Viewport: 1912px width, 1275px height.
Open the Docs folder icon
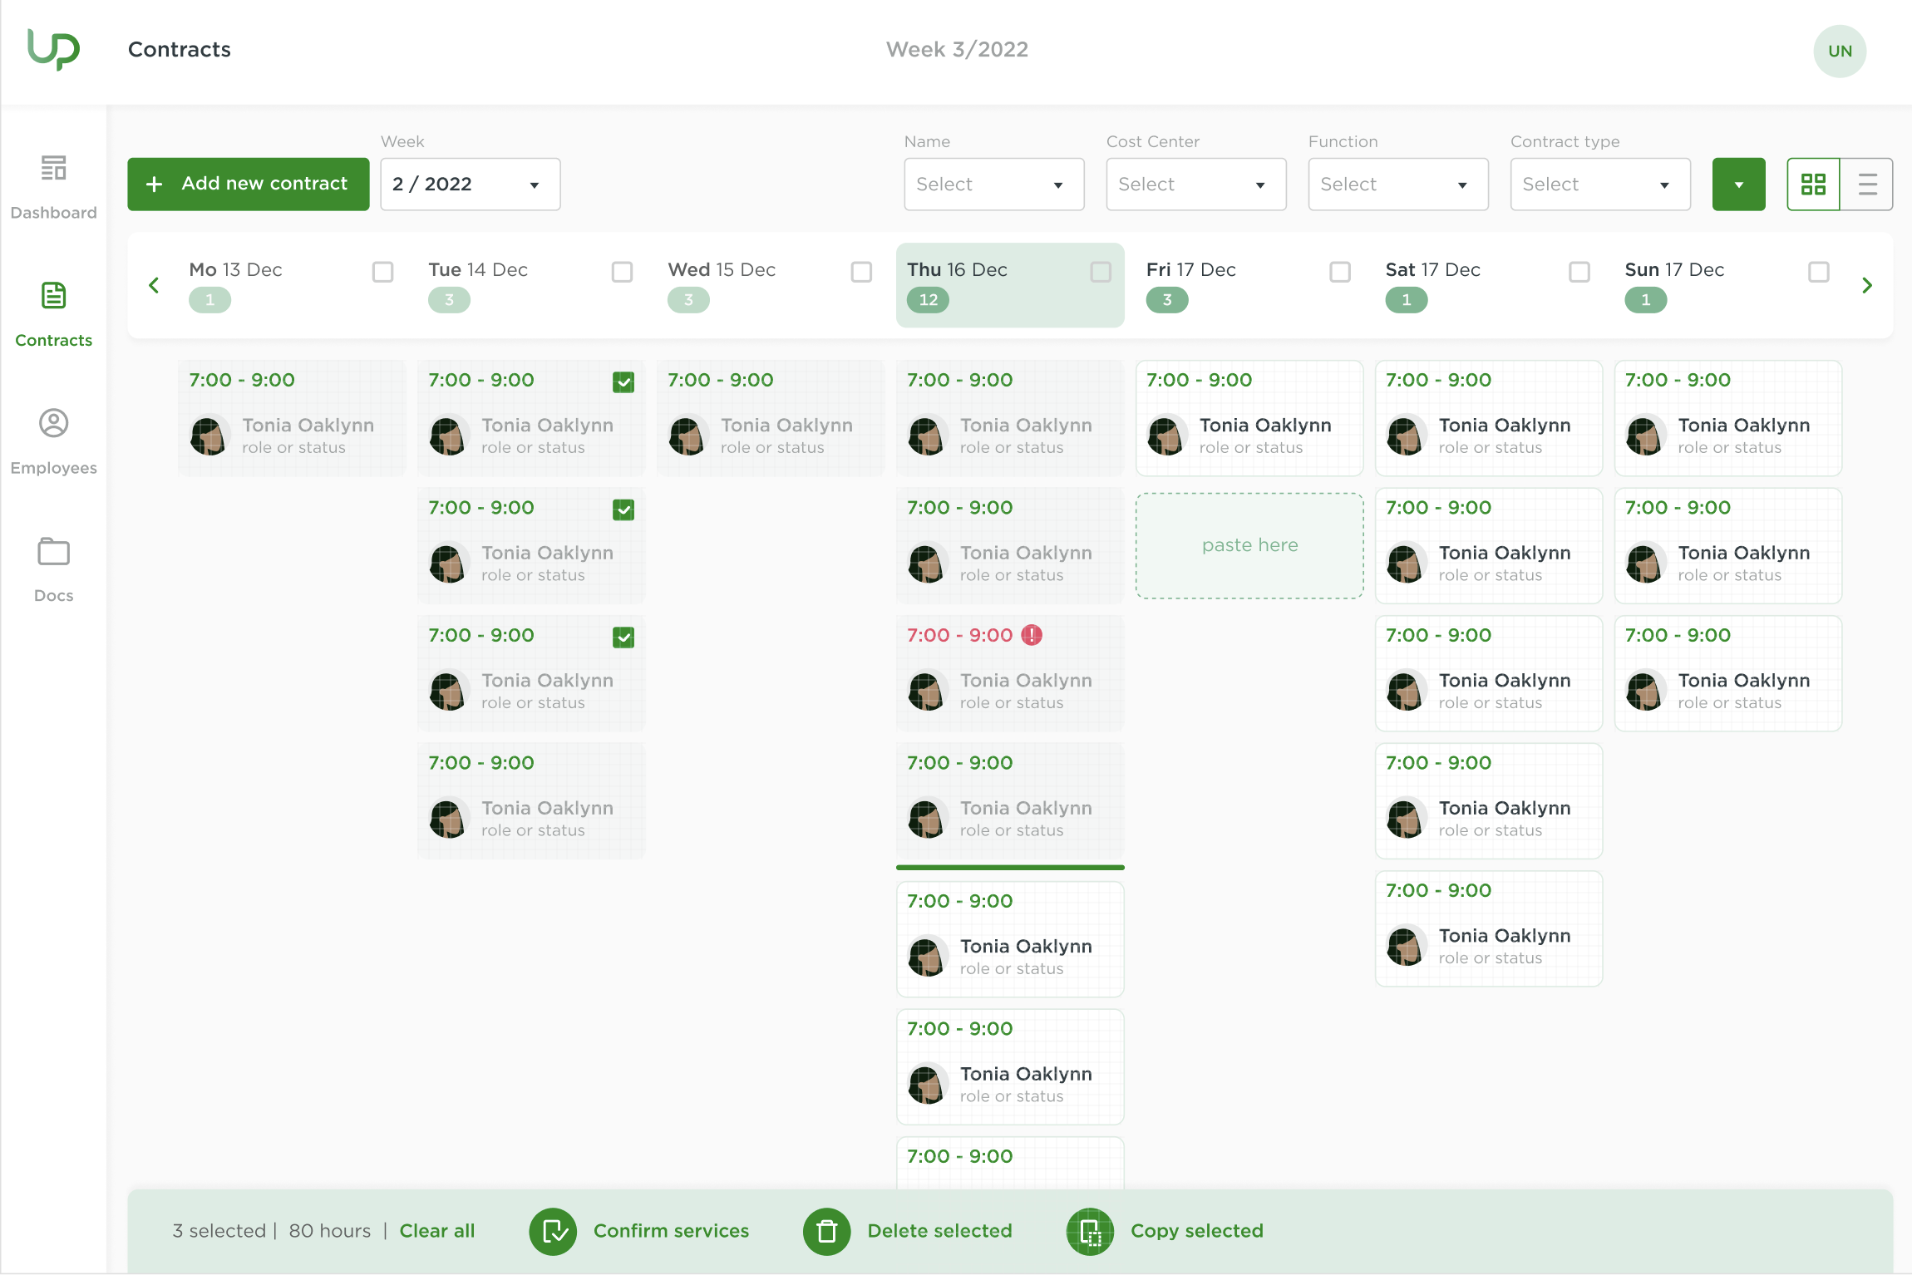click(54, 552)
